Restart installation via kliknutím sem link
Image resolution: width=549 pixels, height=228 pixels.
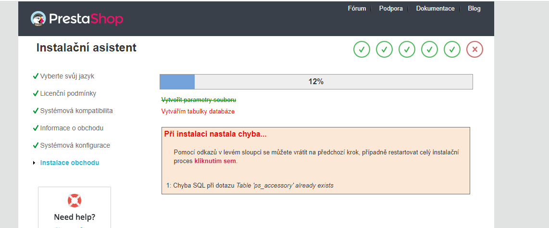point(215,162)
